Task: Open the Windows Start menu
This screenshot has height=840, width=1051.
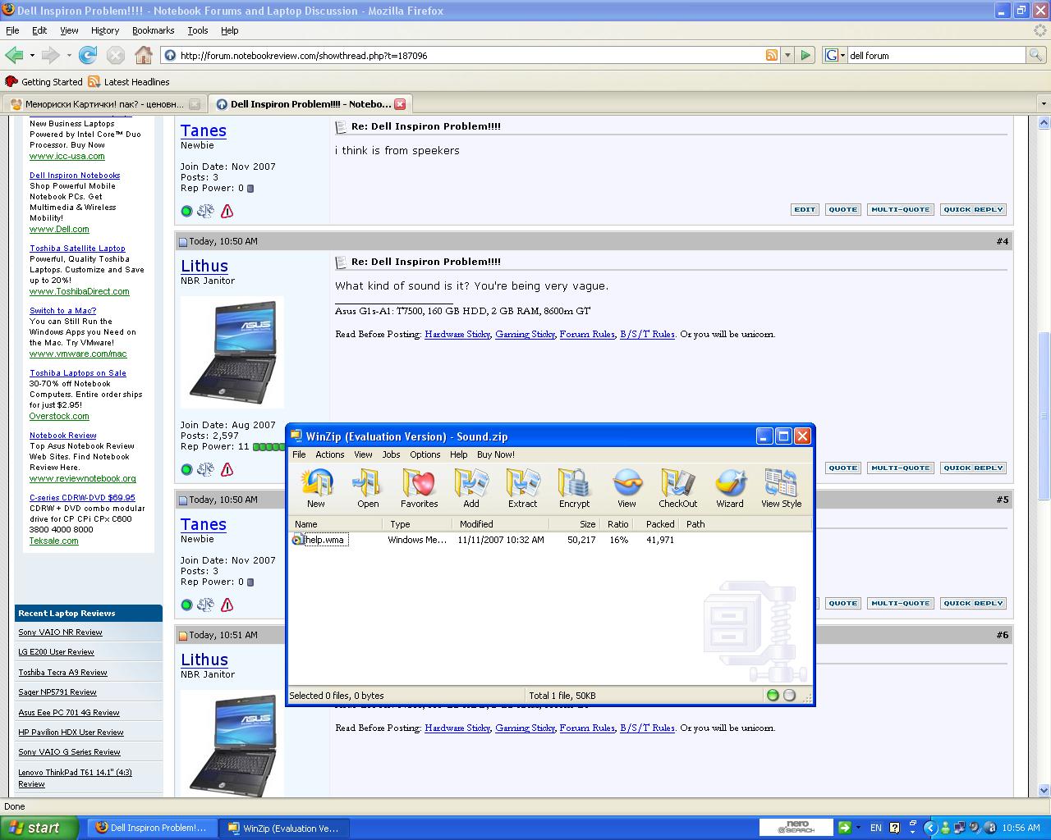Action: 39,828
